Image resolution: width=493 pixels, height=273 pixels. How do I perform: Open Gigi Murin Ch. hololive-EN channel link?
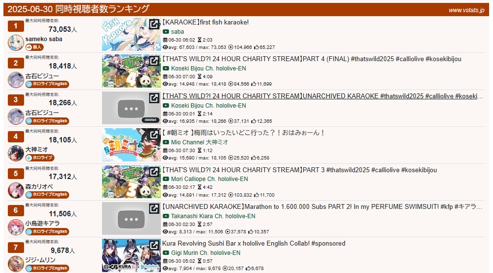click(206, 252)
